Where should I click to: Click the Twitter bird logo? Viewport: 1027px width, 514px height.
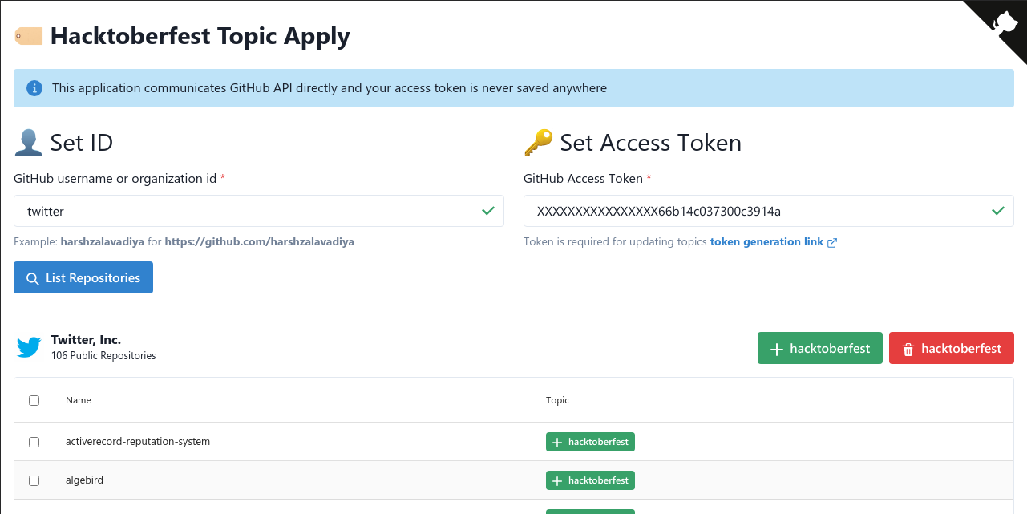pyautogui.click(x=29, y=347)
